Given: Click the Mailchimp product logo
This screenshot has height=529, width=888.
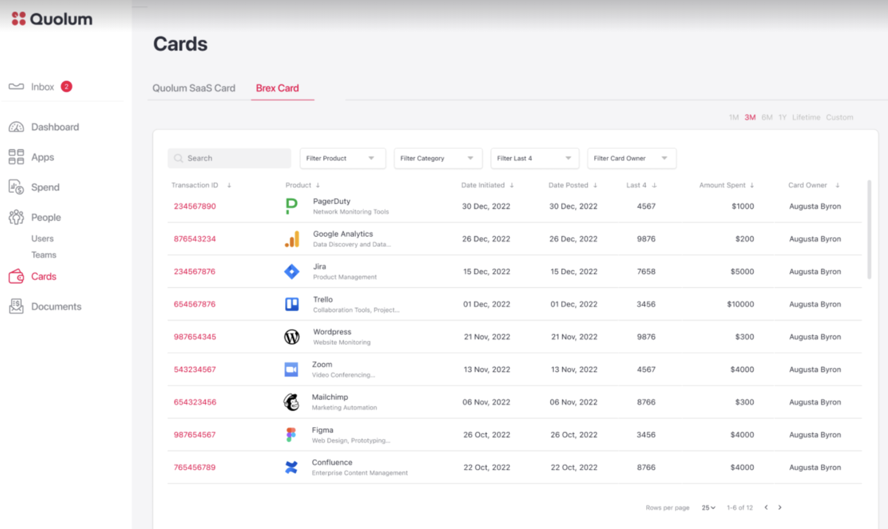Looking at the screenshot, I should point(291,402).
